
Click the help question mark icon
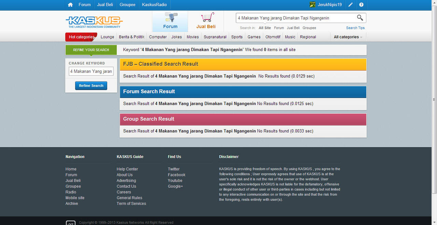coord(361,5)
